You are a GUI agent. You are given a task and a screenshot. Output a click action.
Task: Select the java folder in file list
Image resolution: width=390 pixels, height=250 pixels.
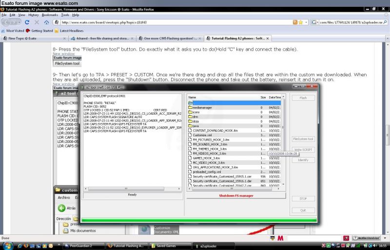point(234,126)
